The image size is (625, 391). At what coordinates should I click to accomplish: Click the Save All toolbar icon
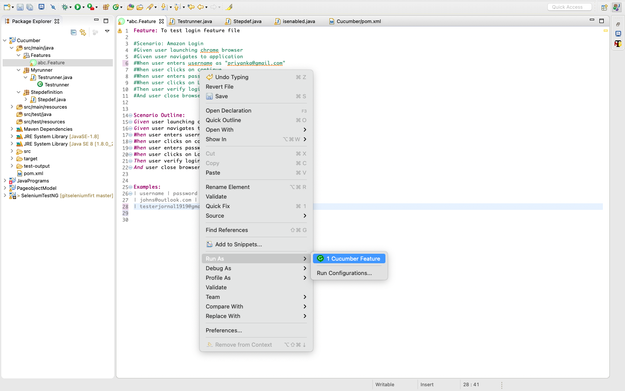tap(30, 7)
